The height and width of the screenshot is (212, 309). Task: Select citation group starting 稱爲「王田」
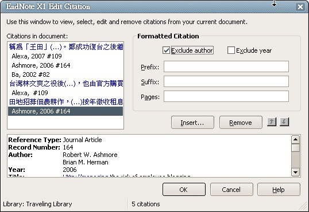coord(66,47)
